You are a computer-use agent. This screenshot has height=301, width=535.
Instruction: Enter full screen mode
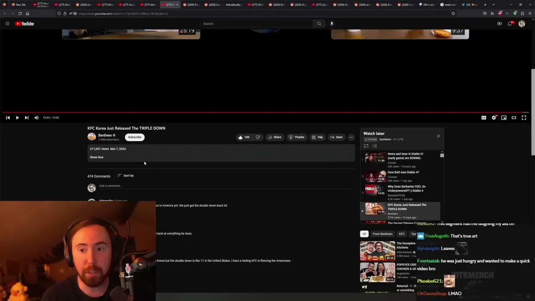(x=524, y=118)
